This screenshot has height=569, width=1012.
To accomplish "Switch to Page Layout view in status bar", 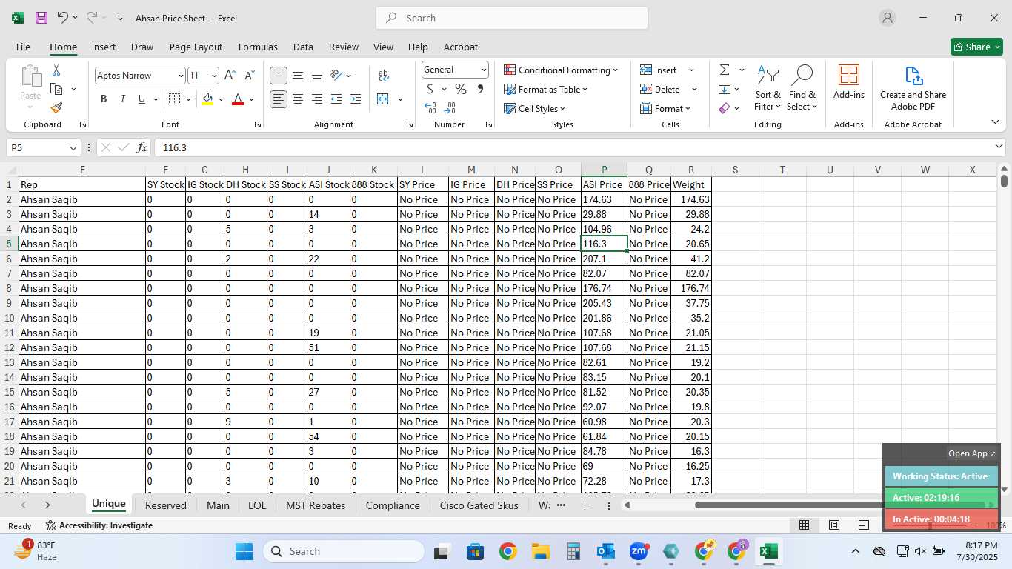I will coord(834,525).
